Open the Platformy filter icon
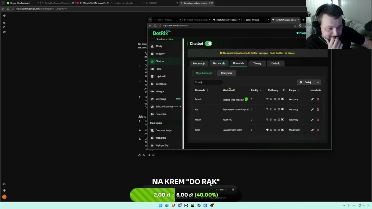Screen dimensions: 372x209 pyautogui.click(x=283, y=90)
